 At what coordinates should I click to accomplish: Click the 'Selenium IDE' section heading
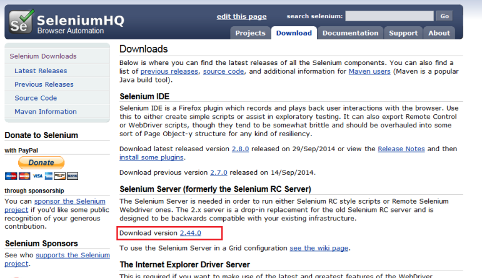144,96
